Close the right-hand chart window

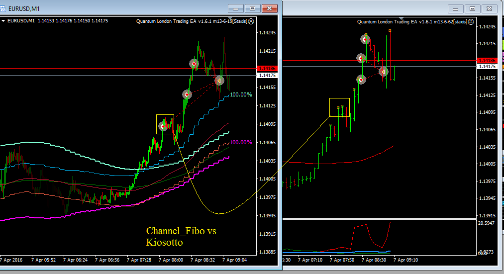point(489,9)
